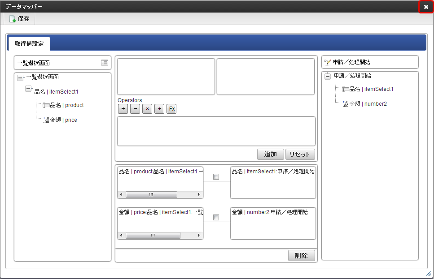This screenshot has width=434, height=279.
Task: Open the Fx function button
Action: 171,109
